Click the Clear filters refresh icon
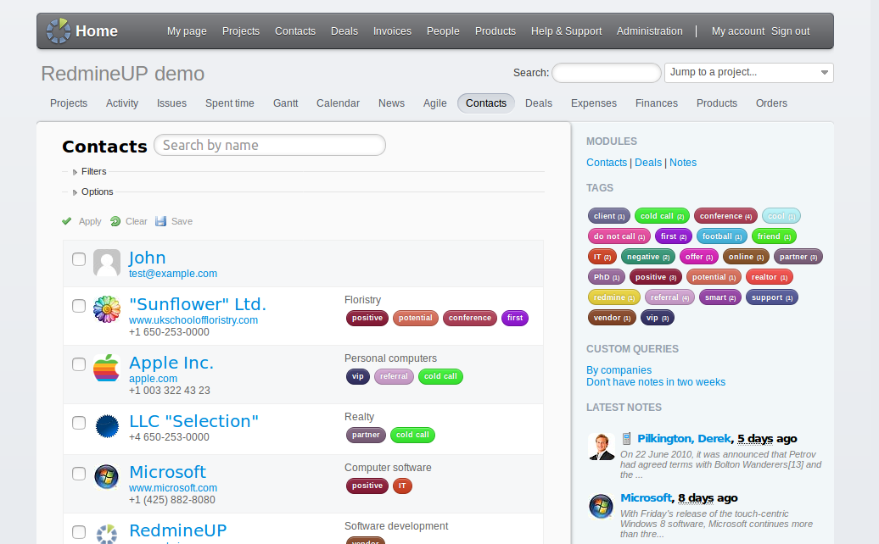Screen dimensions: 879x544 click(x=115, y=221)
